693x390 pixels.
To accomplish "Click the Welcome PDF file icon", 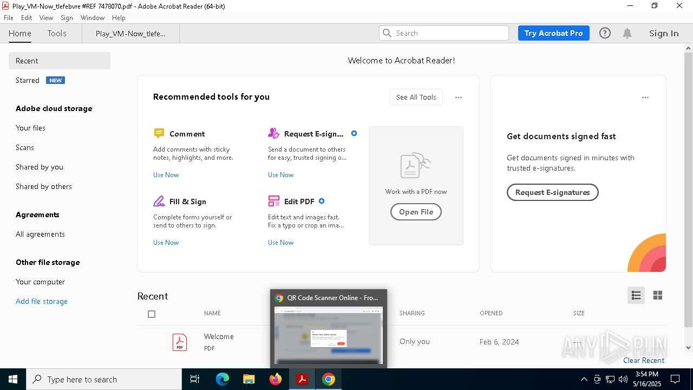I will [x=180, y=342].
